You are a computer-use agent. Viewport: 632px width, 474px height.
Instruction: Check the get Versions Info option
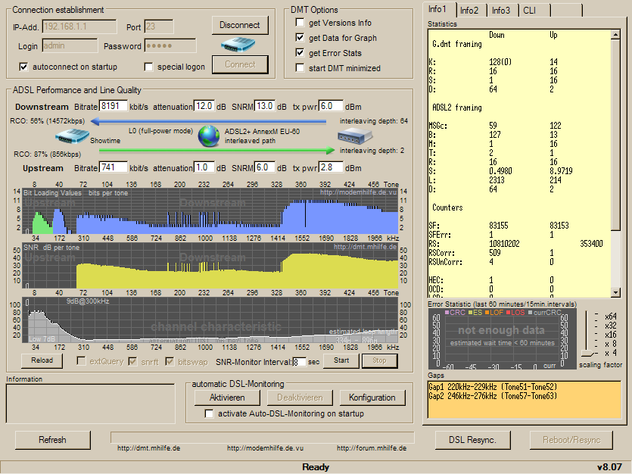coord(300,23)
